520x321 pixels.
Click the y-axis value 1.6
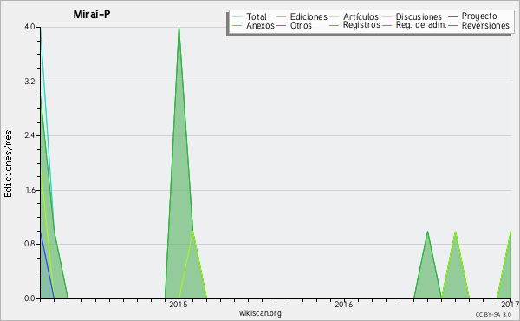(x=29, y=190)
